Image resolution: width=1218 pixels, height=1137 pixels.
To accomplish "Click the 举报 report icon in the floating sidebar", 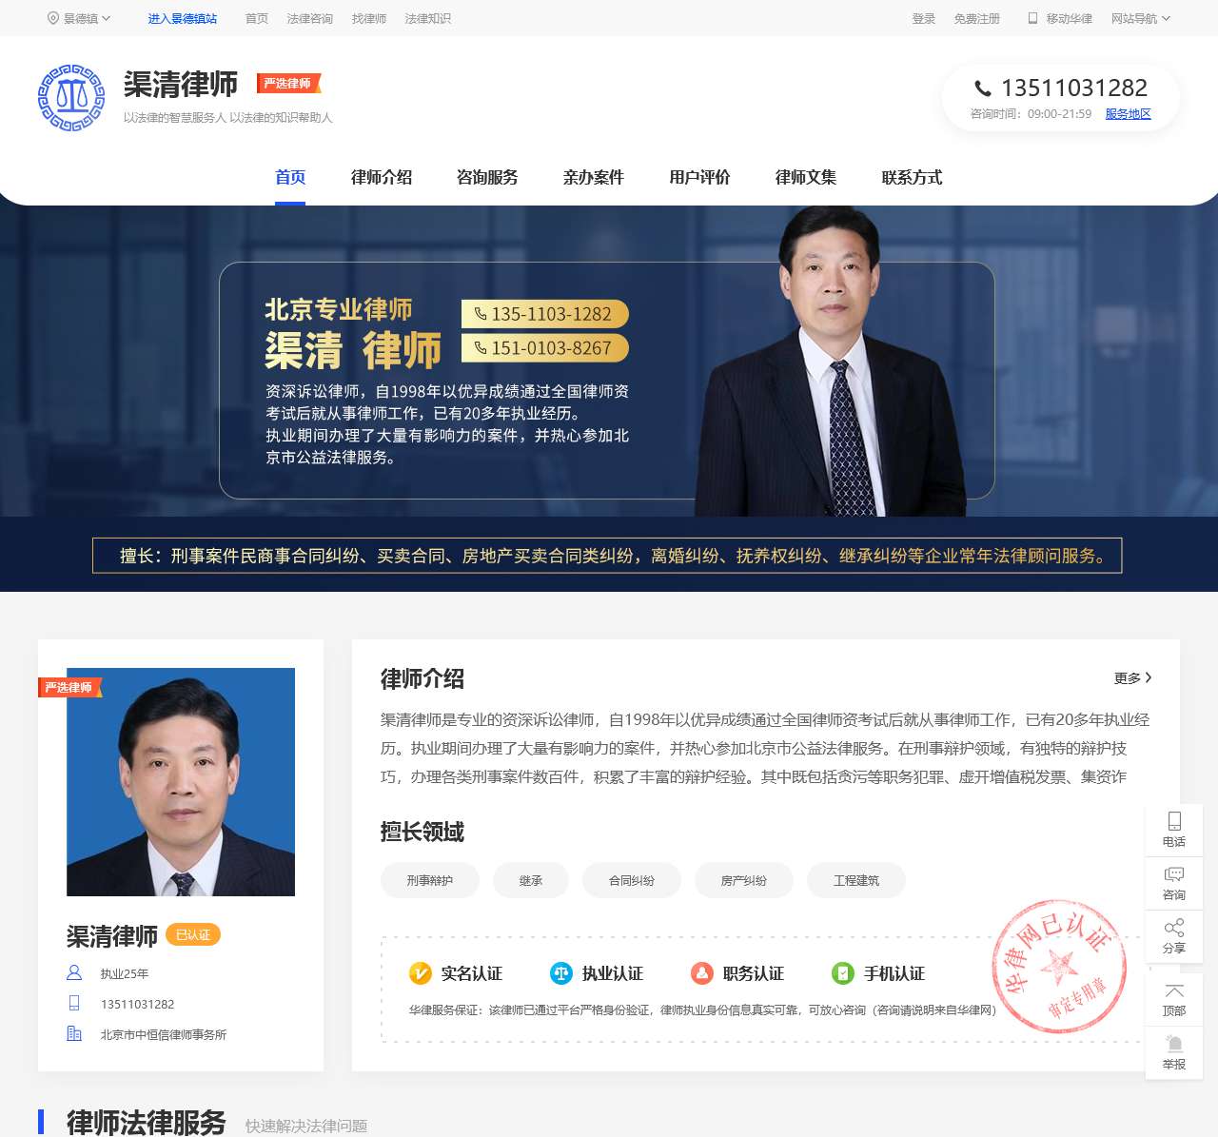I will pyautogui.click(x=1174, y=1044).
